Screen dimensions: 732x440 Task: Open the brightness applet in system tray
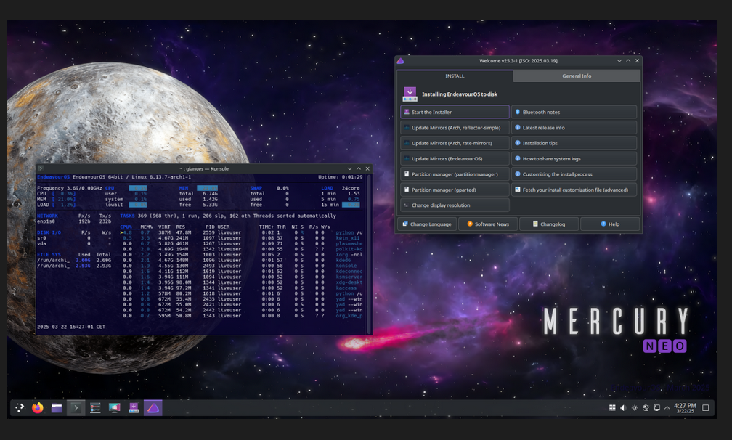click(634, 408)
